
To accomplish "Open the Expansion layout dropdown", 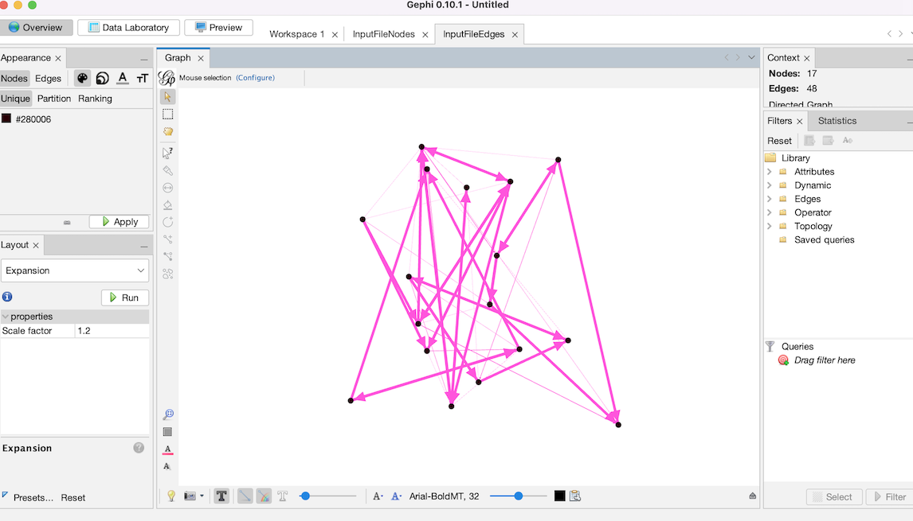I will pos(75,270).
